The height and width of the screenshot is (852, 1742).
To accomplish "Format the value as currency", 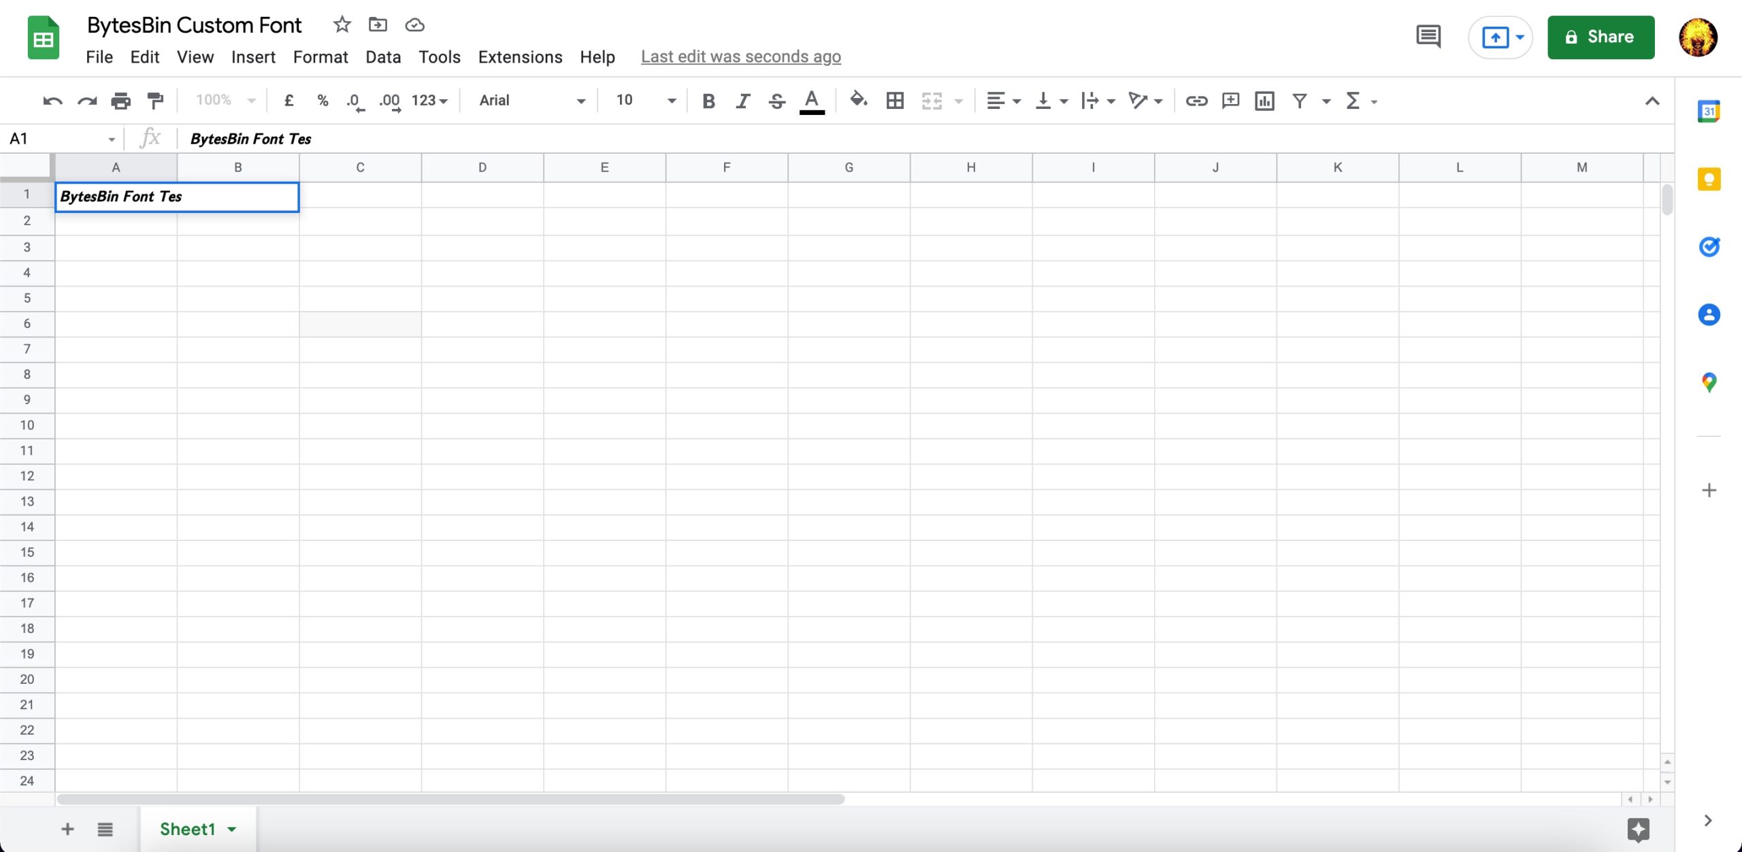I will coord(289,101).
